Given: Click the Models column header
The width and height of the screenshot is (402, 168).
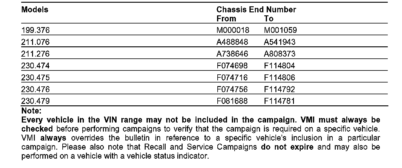Looking at the screenshot, I should 35,10.
